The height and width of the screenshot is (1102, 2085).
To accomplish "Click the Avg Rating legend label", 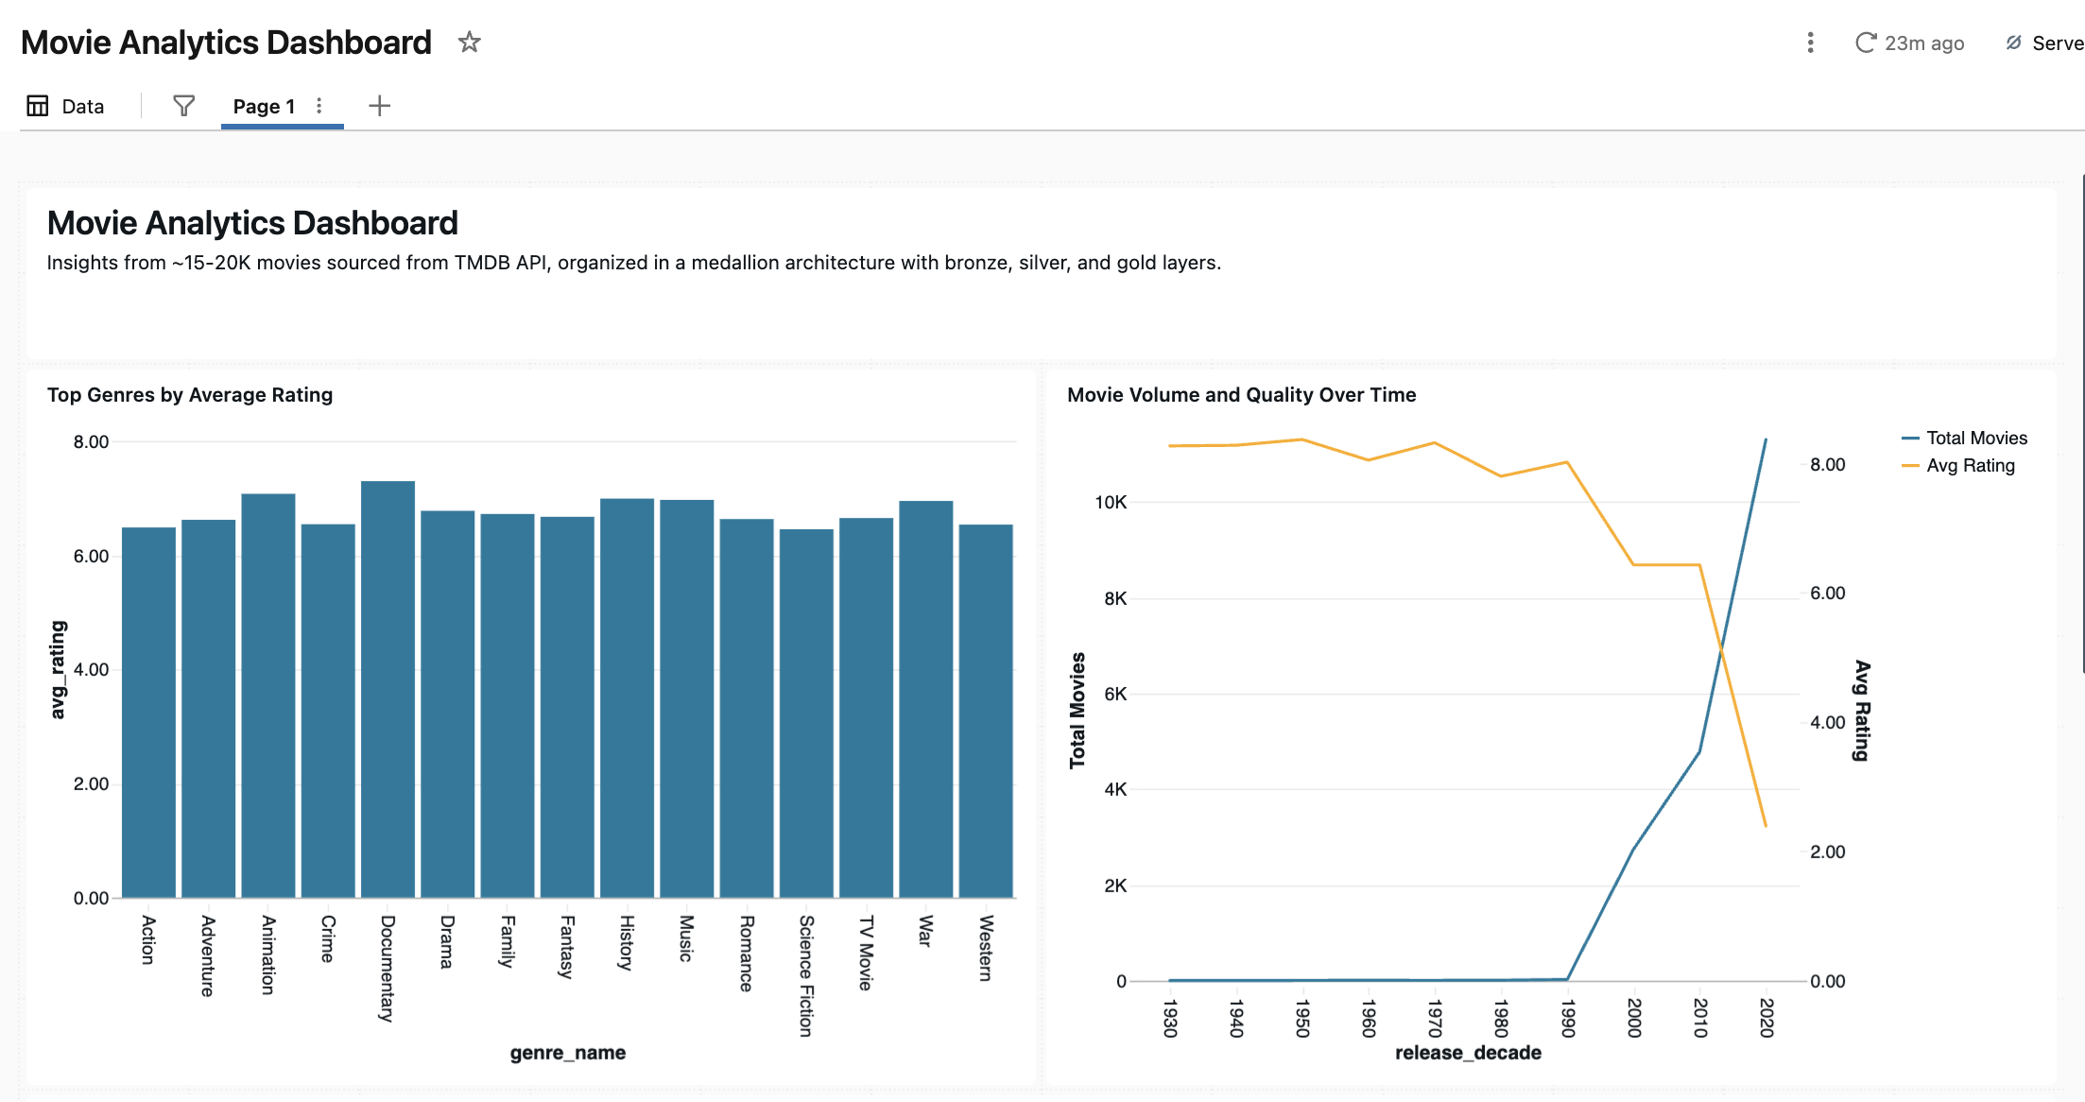I will tap(1971, 466).
